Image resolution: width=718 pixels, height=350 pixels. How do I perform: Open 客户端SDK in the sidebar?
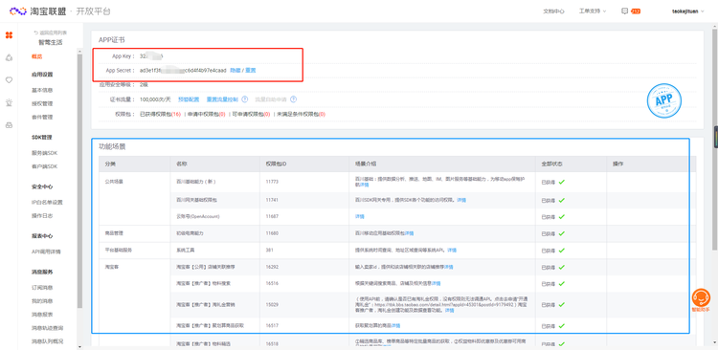click(x=44, y=166)
